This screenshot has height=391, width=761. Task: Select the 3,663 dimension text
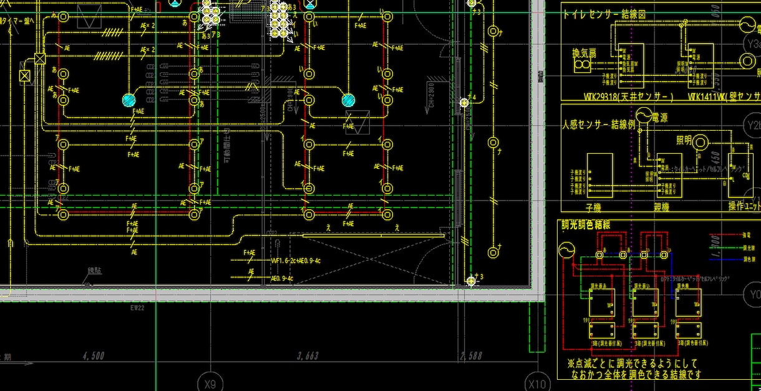click(x=308, y=356)
